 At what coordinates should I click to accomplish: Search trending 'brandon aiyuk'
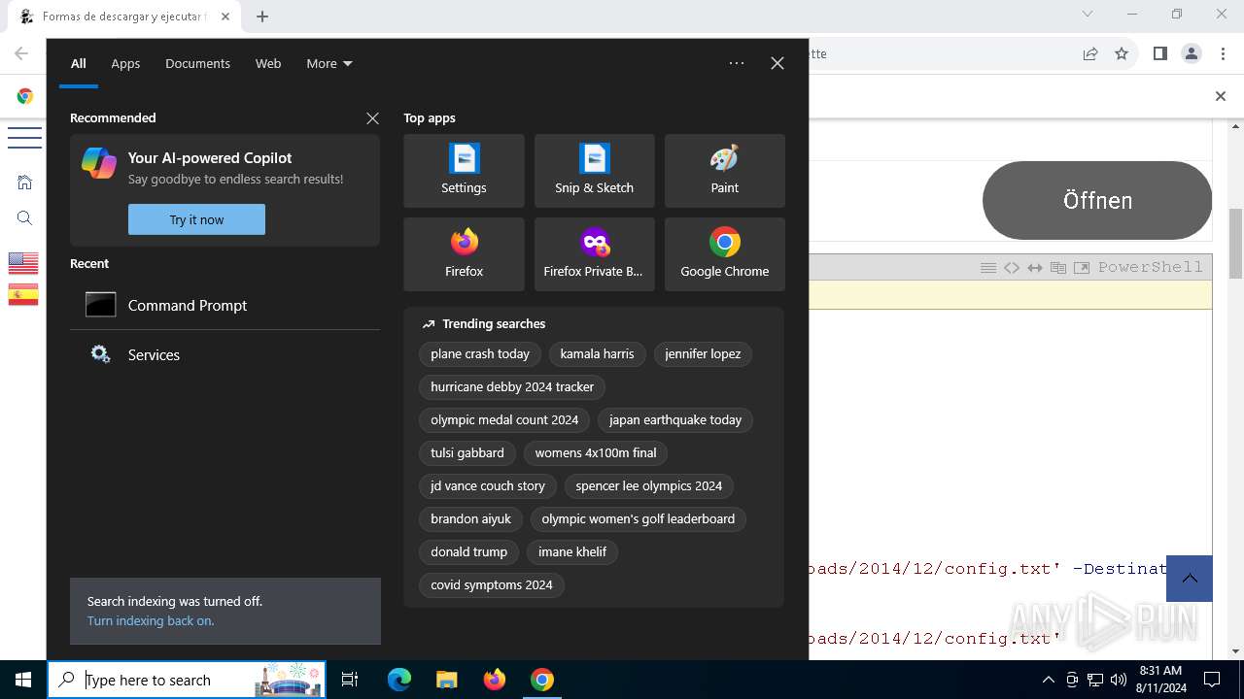point(470,519)
